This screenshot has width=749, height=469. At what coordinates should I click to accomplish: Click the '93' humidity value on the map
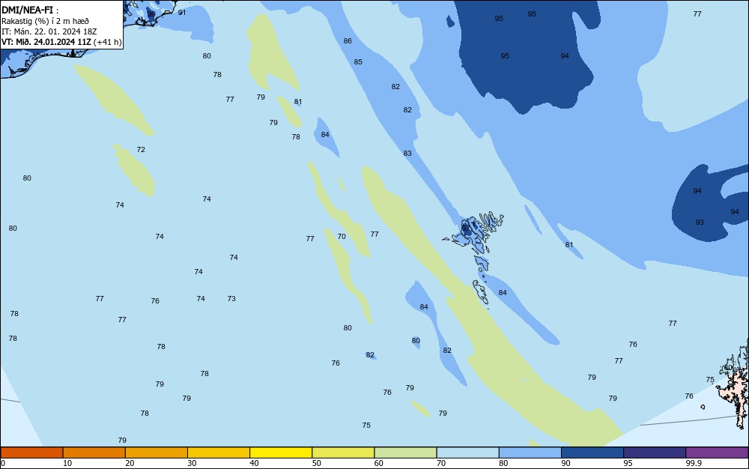[x=700, y=222]
